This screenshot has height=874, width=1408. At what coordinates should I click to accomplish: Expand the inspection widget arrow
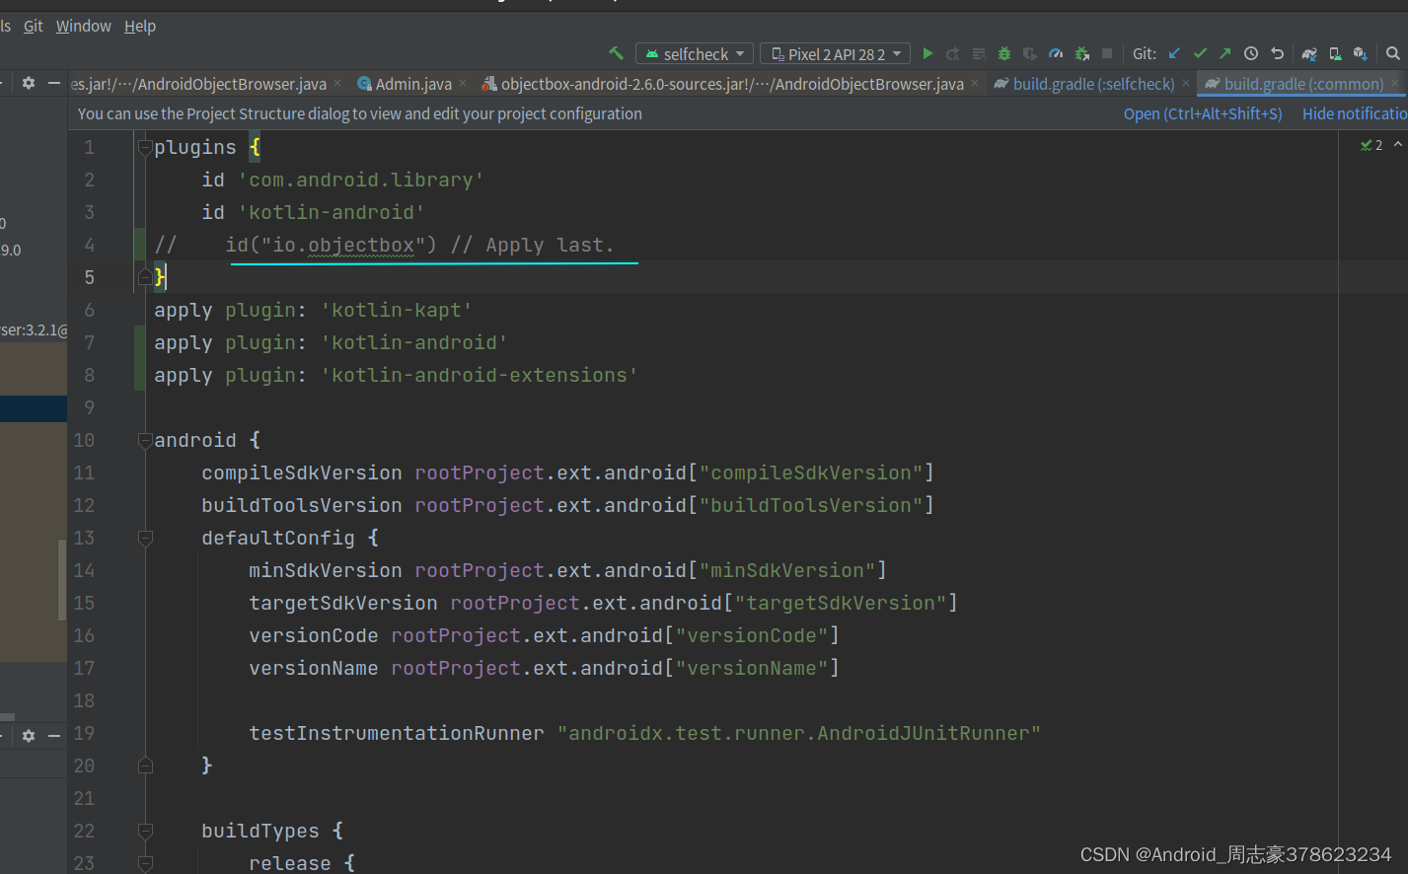coord(1398,145)
